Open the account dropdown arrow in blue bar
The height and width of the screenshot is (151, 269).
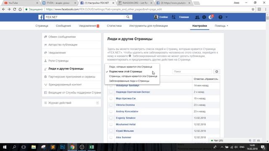point(227,17)
